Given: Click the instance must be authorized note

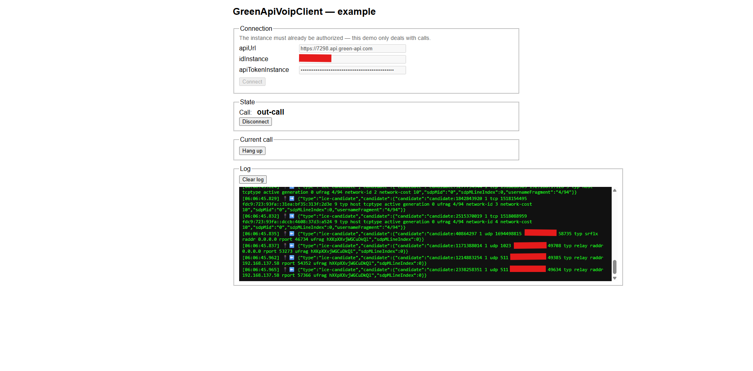Looking at the screenshot, I should tap(335, 38).
